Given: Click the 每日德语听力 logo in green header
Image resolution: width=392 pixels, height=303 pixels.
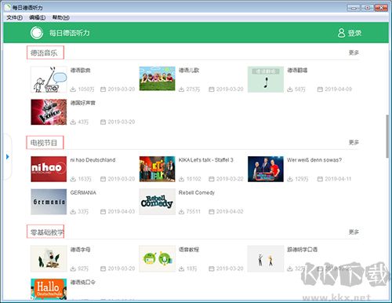Looking at the screenshot, I should 37,33.
